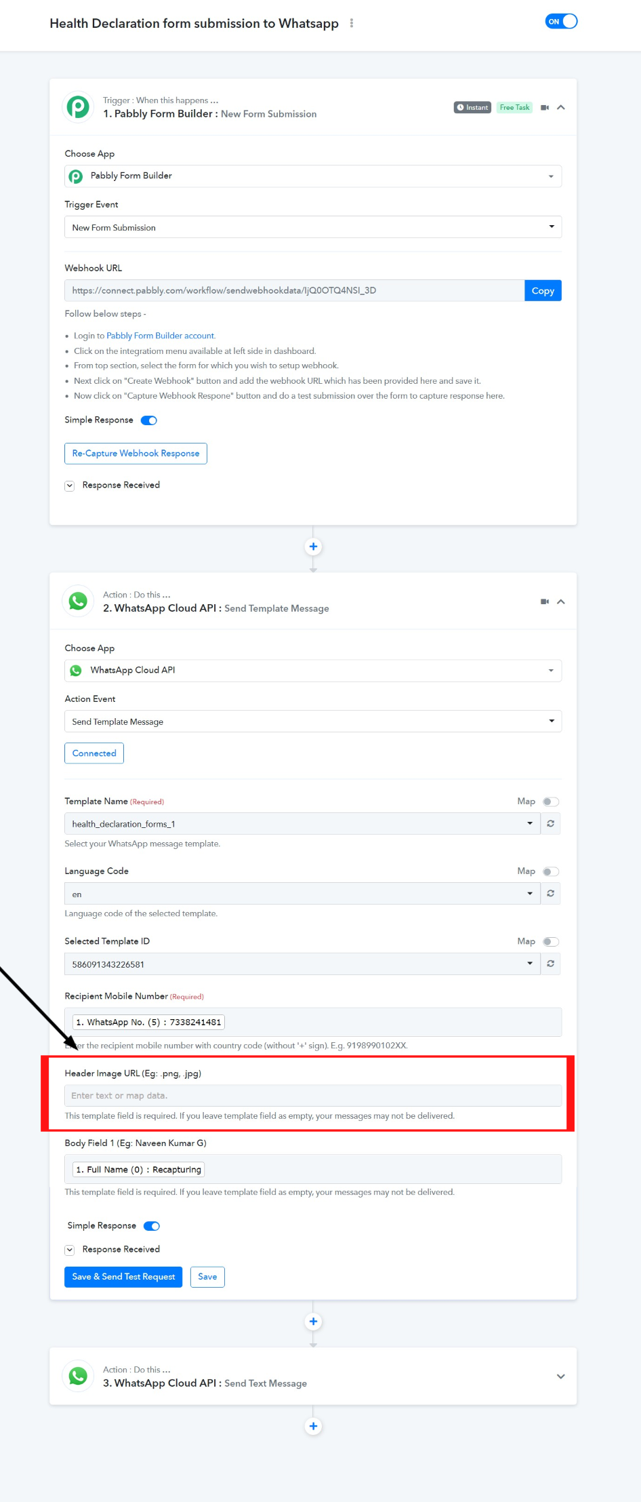Click Body Field 1 input with Full Name
This screenshot has height=1502, width=641.
coord(313,1169)
